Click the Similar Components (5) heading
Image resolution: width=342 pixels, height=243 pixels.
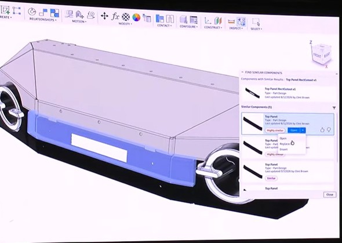click(x=256, y=107)
